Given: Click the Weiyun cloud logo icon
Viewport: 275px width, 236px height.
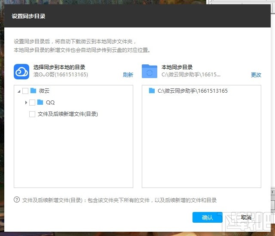Looking at the screenshot, I should 21,72.
